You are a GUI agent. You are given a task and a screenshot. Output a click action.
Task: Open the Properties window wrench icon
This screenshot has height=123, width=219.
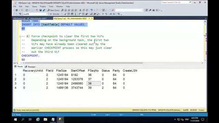click(150, 10)
